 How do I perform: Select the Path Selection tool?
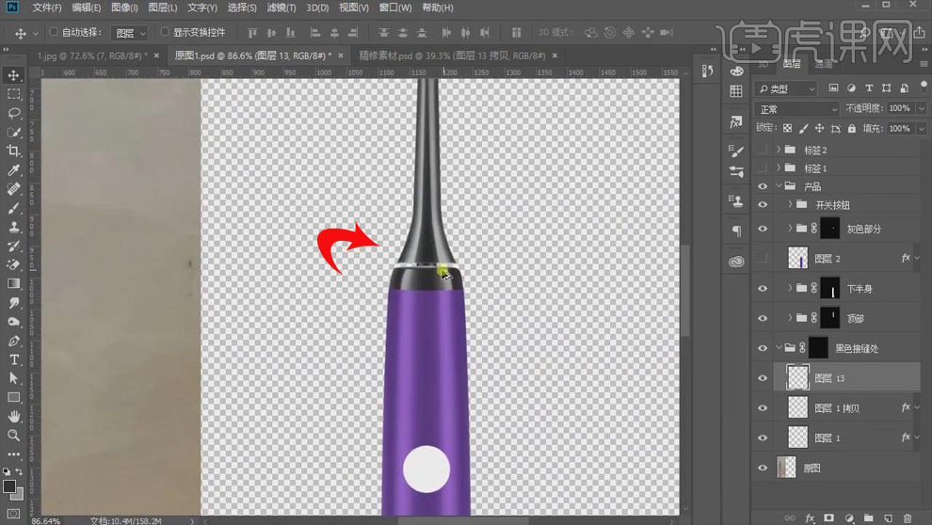(x=14, y=378)
